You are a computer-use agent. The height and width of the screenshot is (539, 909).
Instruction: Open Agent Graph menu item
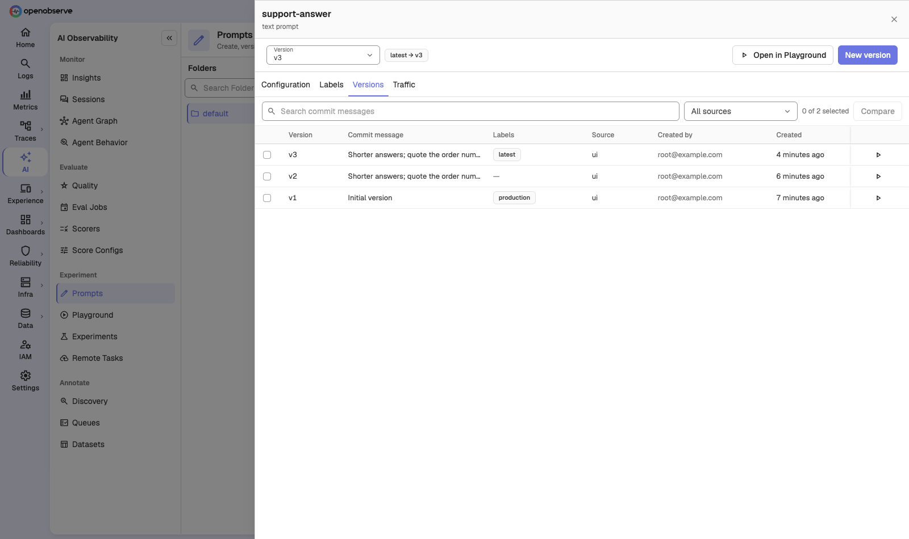pos(115,121)
